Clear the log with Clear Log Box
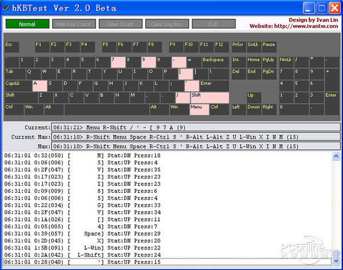The image size is (343, 270). [166, 24]
